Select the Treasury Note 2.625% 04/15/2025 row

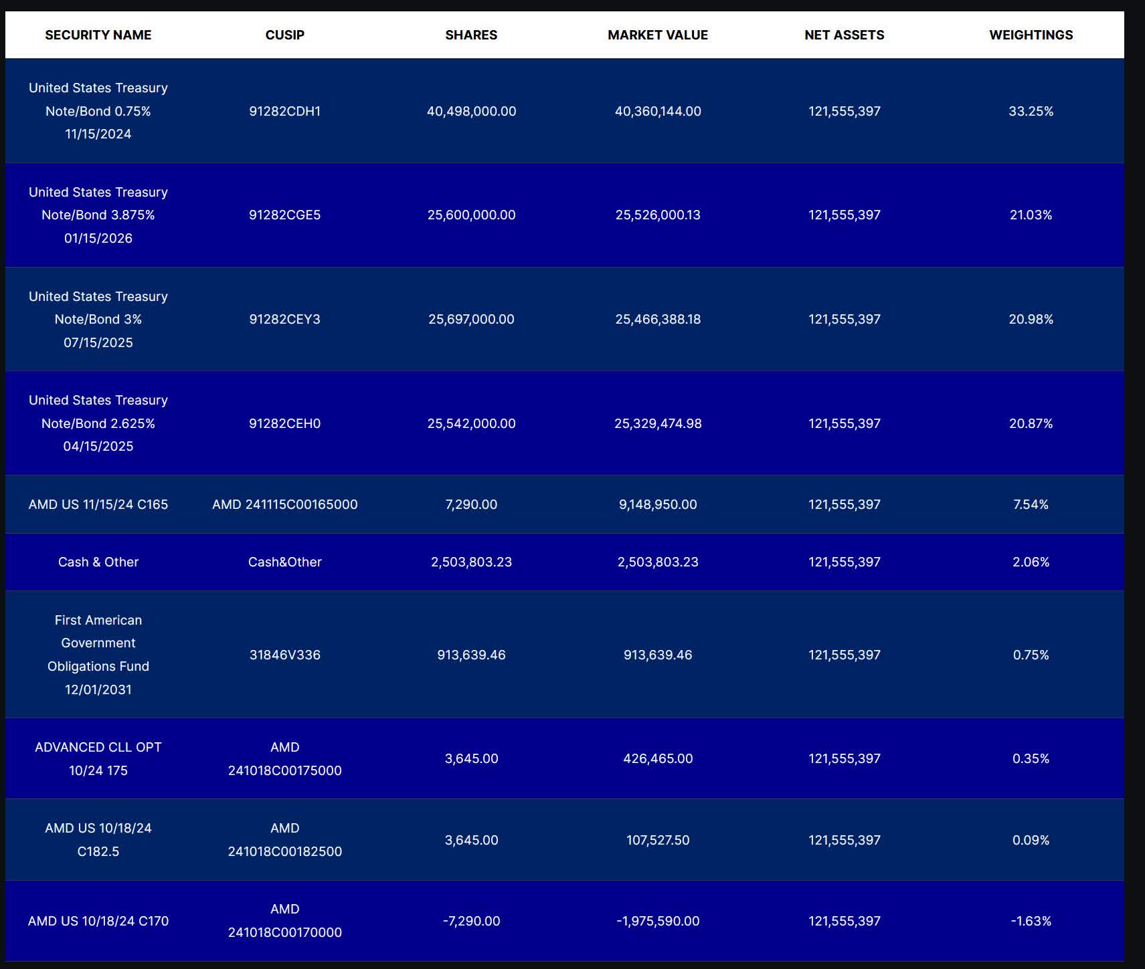coord(572,423)
